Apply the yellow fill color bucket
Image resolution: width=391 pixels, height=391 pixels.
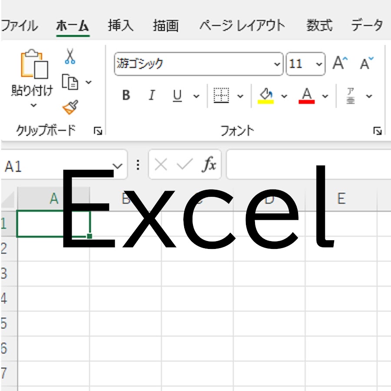266,96
